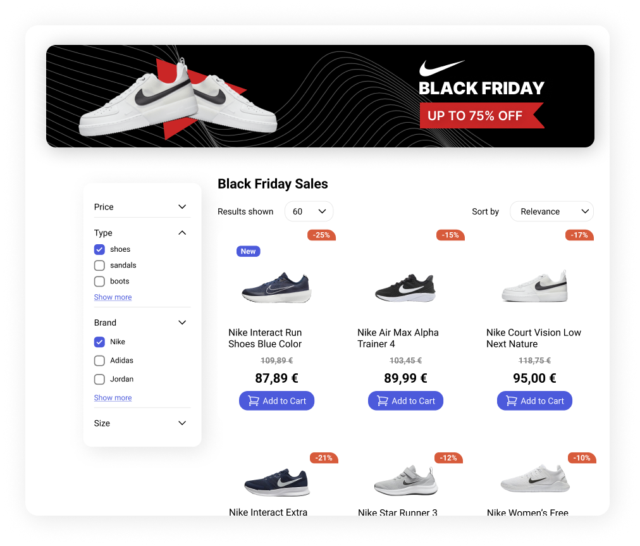Click the -25% discount badge

[322, 235]
